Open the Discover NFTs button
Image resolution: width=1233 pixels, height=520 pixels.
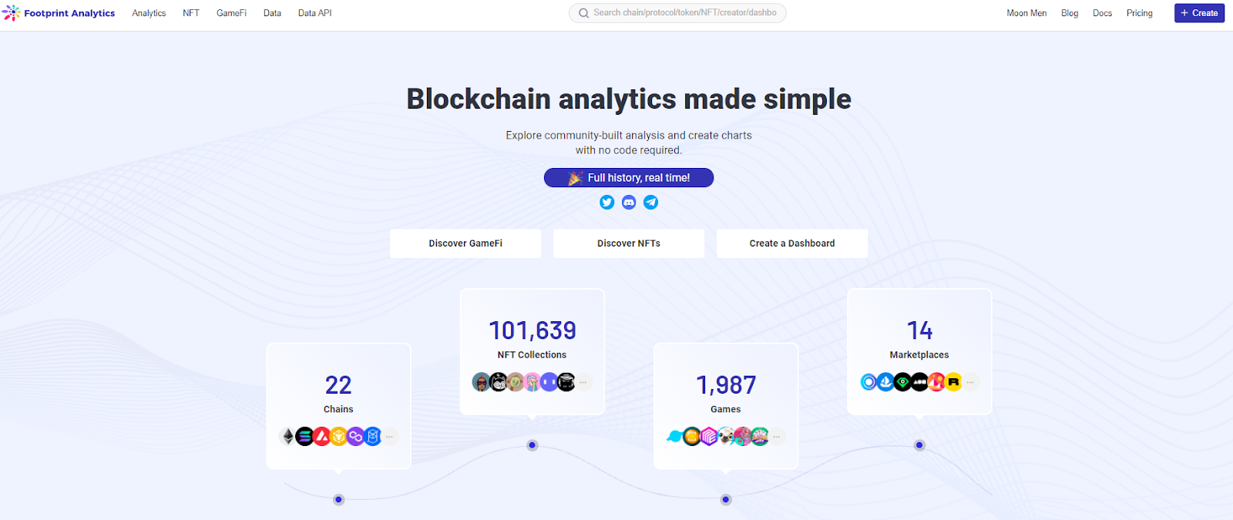pos(628,243)
